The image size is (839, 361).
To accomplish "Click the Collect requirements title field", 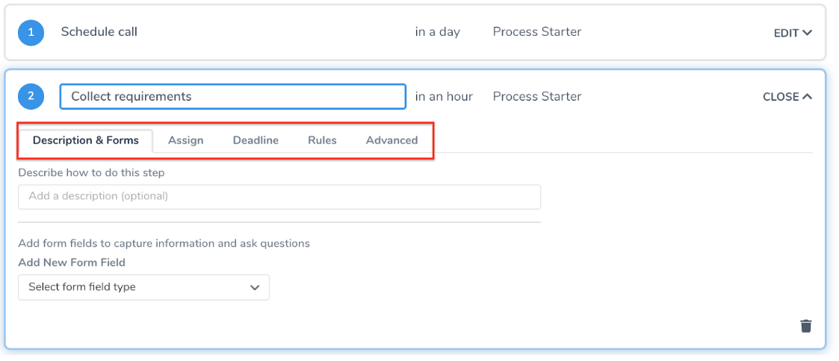I will [x=233, y=97].
